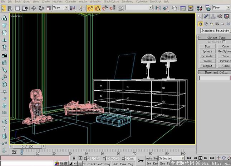Toggle the Percent Snap button

click(x=105, y=8)
